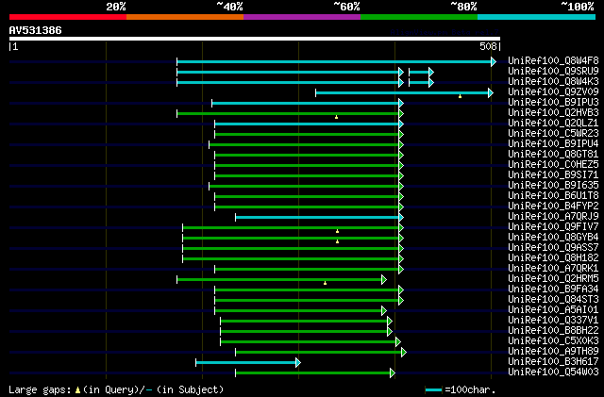This screenshot has height=397, width=604.
Task: Click the yellow gap marker on Q2HRM5 row
Action: tap(325, 284)
